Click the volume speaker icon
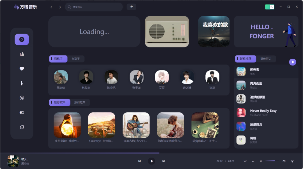The width and height of the screenshot is (303, 169). (261, 161)
